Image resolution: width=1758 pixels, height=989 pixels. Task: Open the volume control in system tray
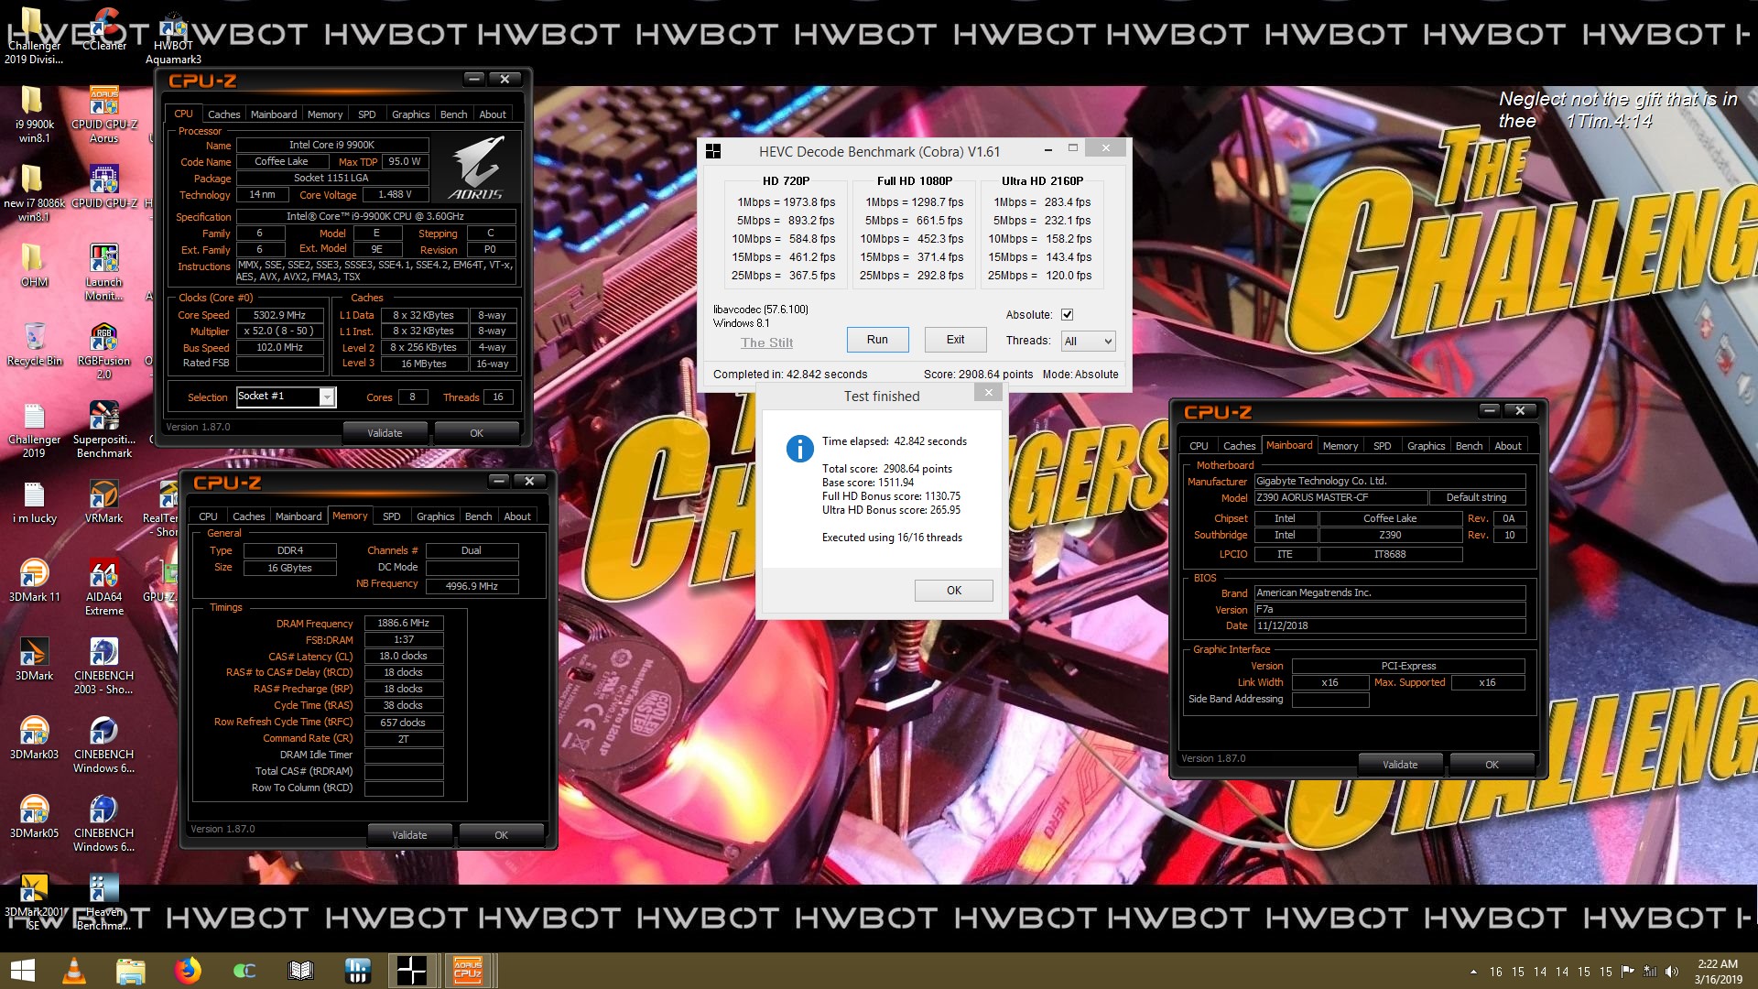point(1672,972)
